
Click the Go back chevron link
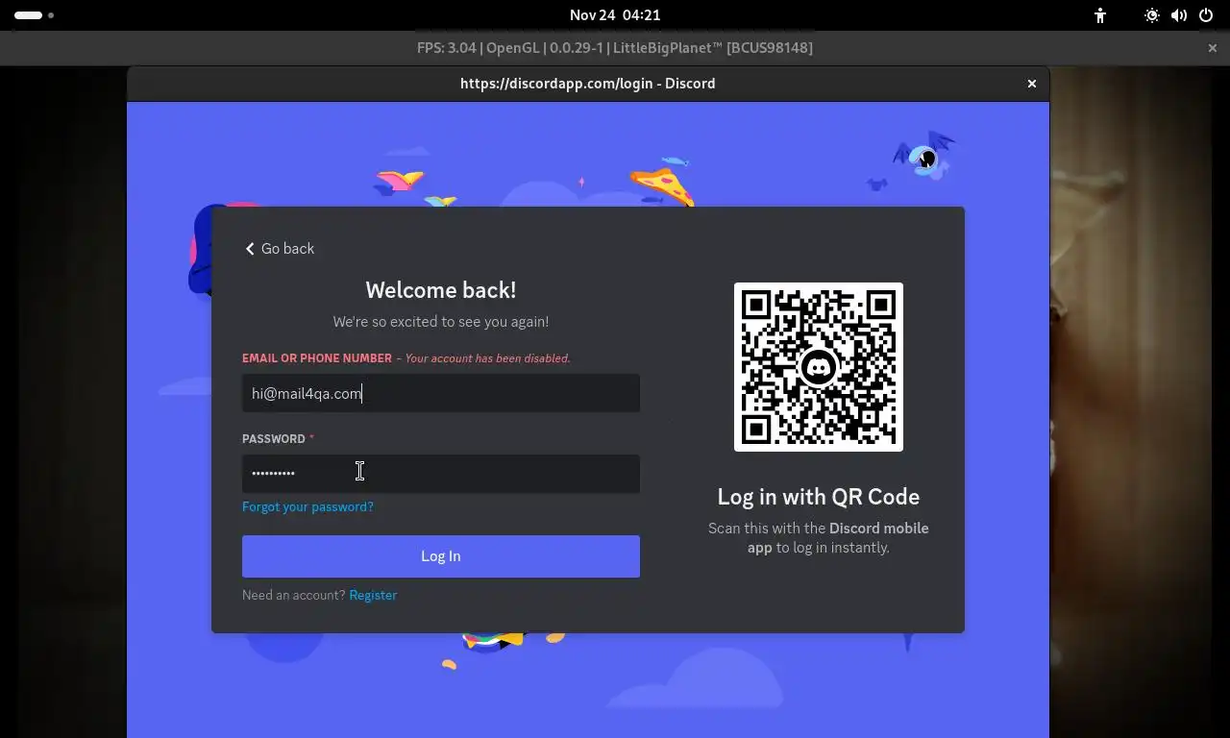click(280, 249)
